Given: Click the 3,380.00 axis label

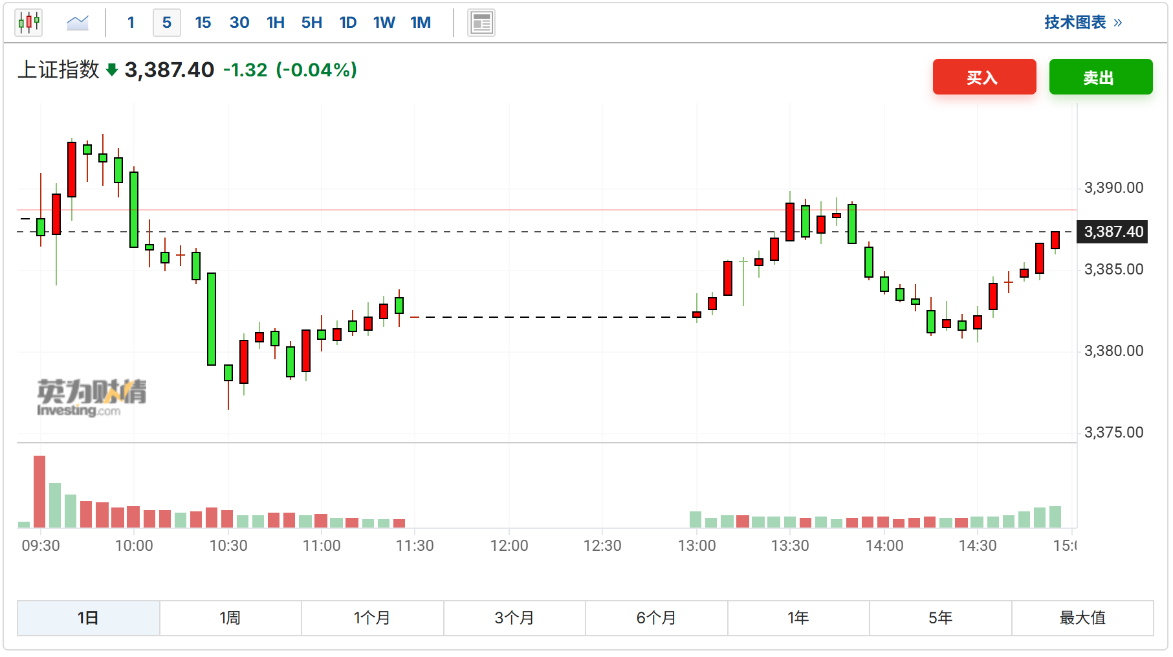Looking at the screenshot, I should [x=1113, y=351].
